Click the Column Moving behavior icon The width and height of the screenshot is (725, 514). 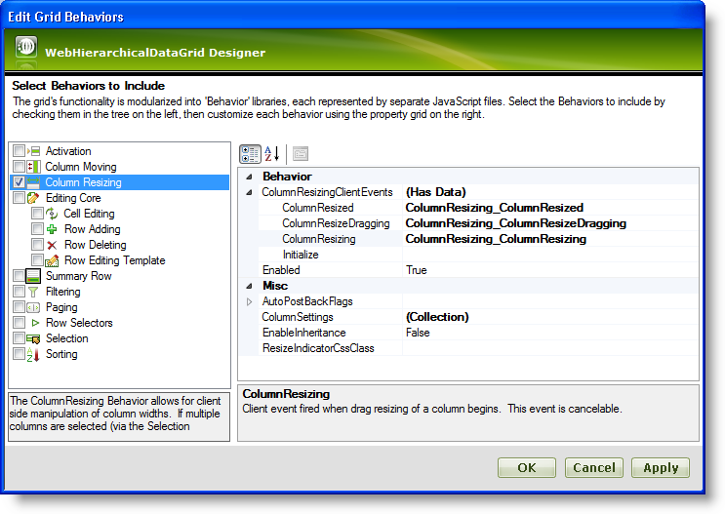pos(33,167)
